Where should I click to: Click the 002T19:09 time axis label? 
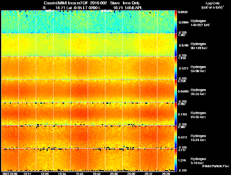[x=10, y=174]
